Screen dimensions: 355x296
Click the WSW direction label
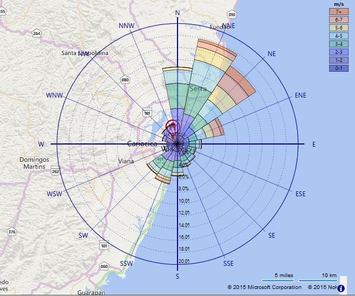click(x=54, y=194)
